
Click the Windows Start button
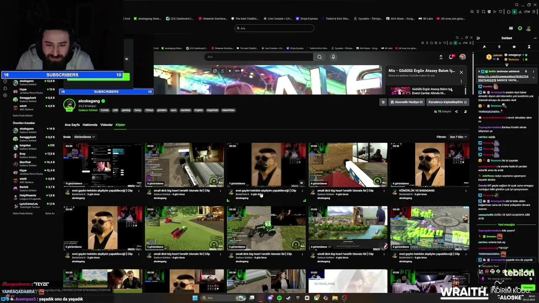point(195,298)
